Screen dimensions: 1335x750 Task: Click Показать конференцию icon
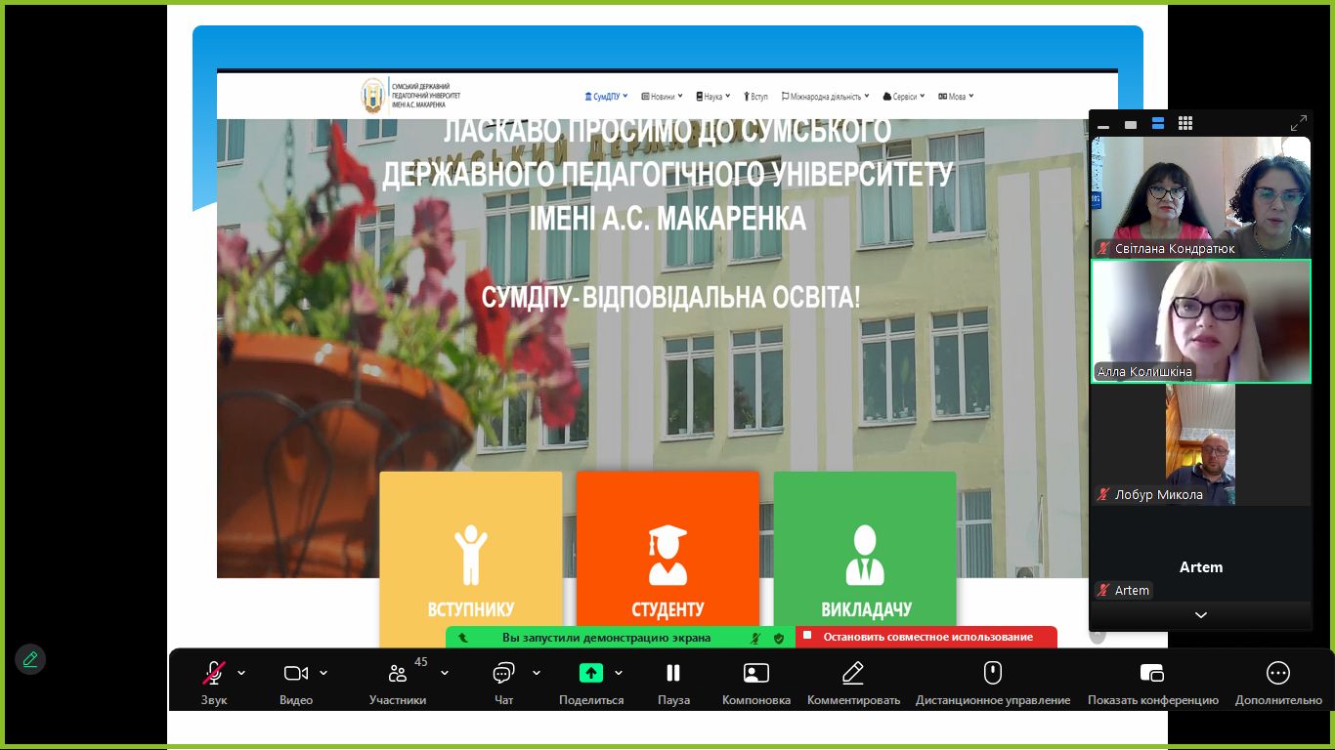pyautogui.click(x=1152, y=673)
